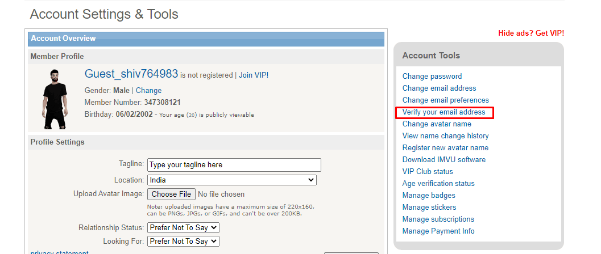Click Change email address link
Image resolution: width=601 pixels, height=254 pixels.
(x=440, y=88)
